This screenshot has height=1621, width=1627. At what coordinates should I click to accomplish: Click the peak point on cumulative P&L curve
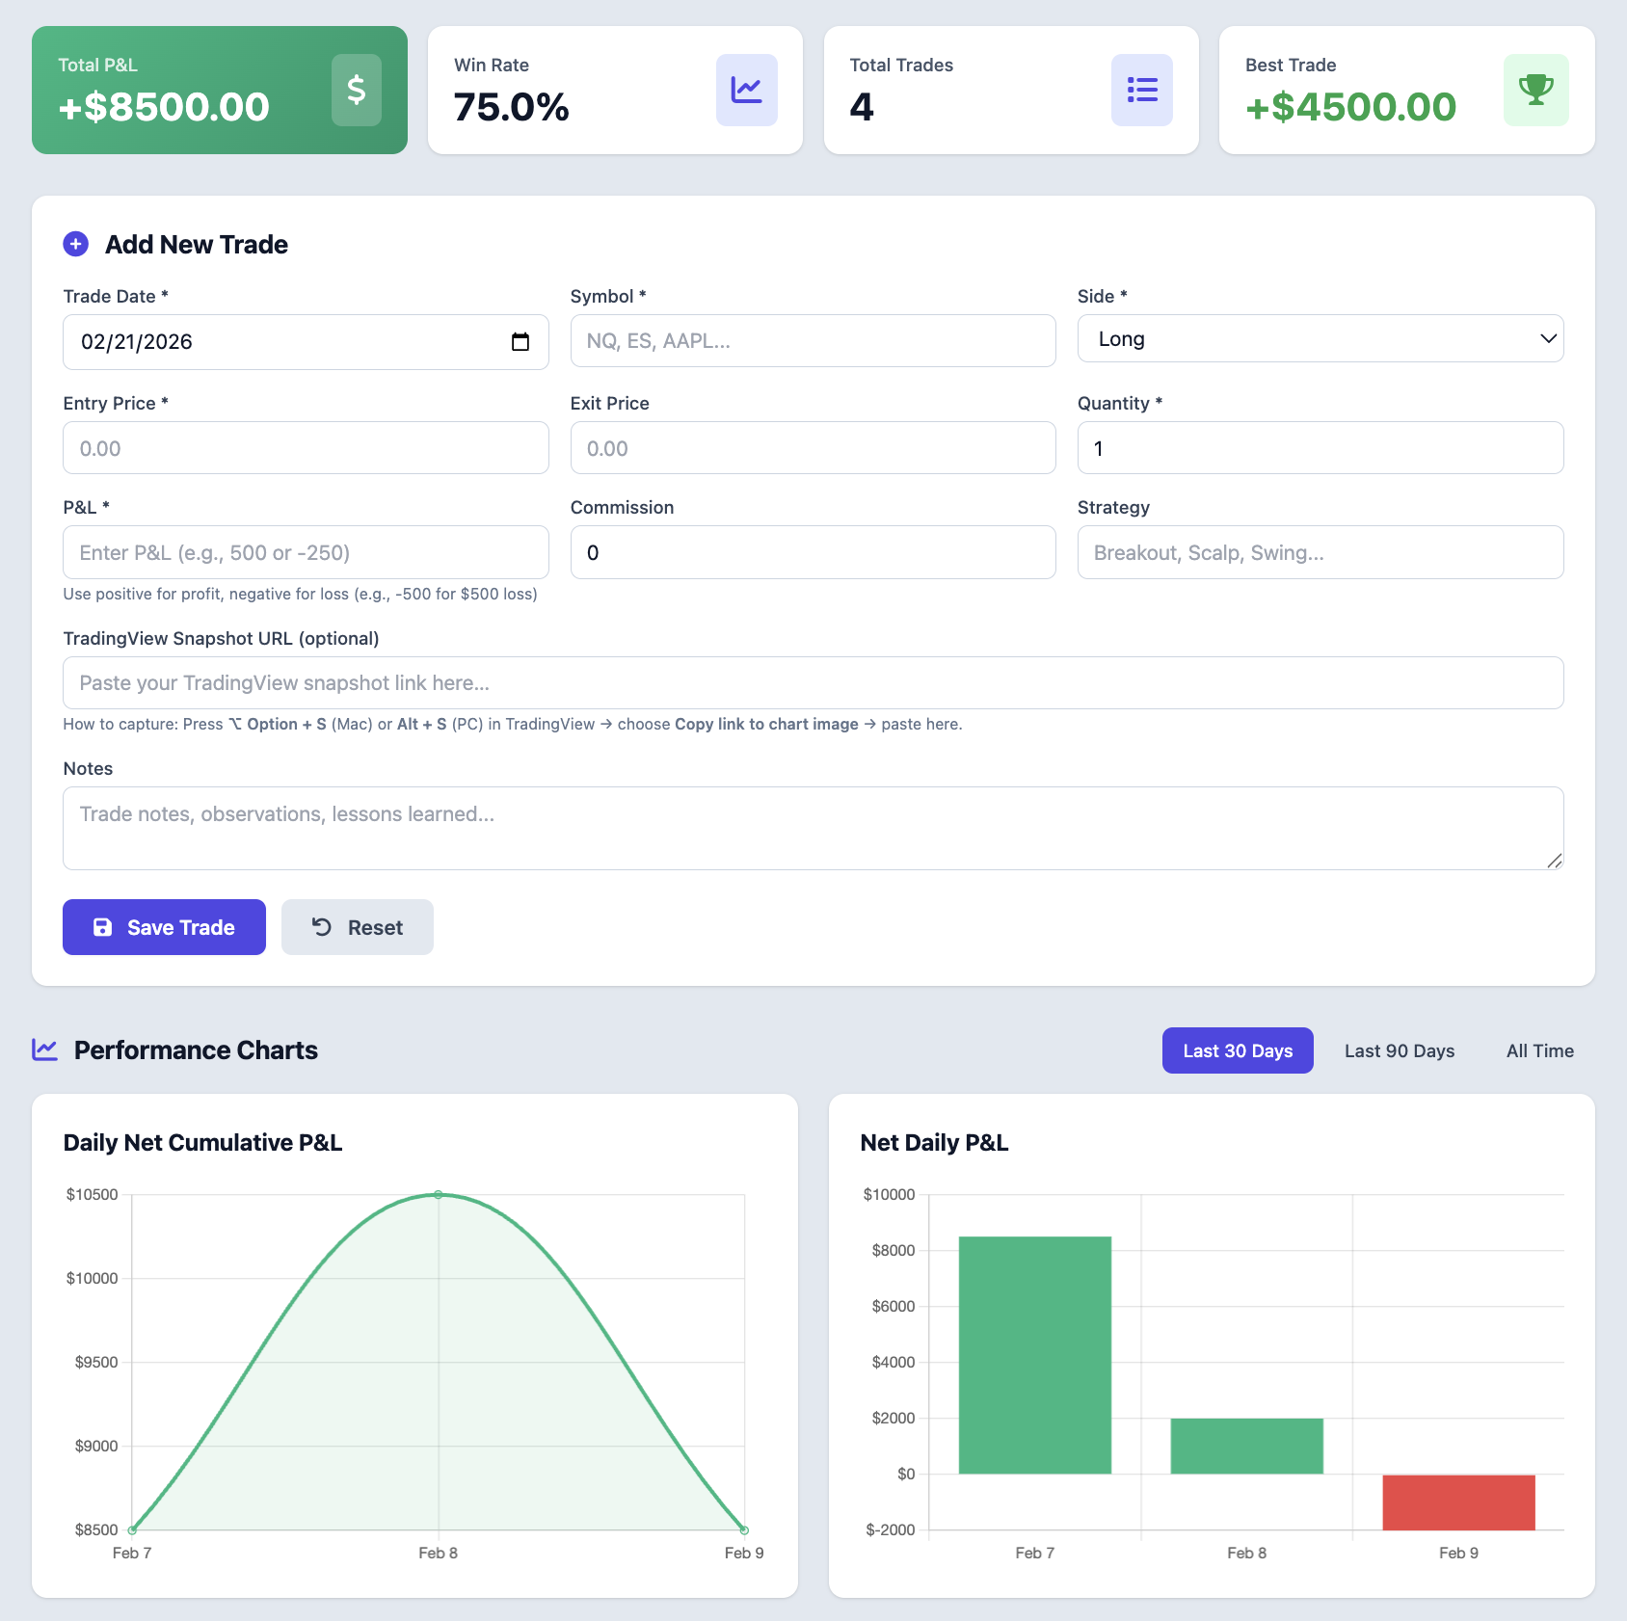[x=439, y=1194]
